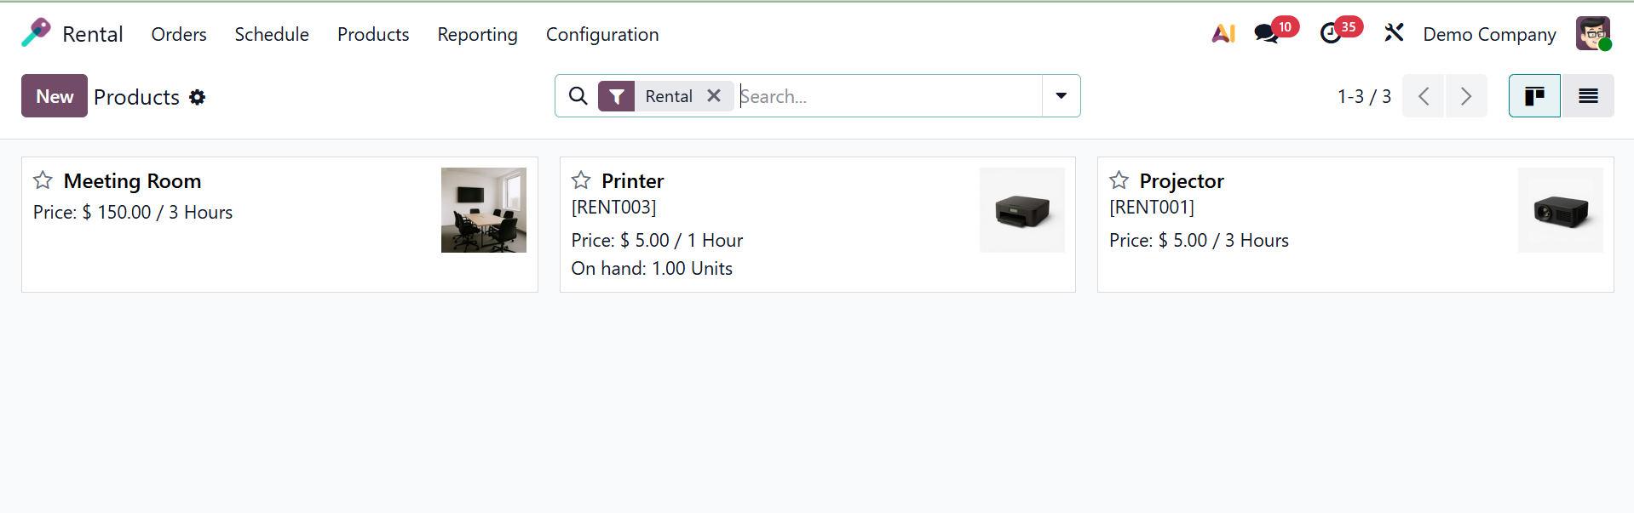
Task: Click the New button
Action: (55, 96)
